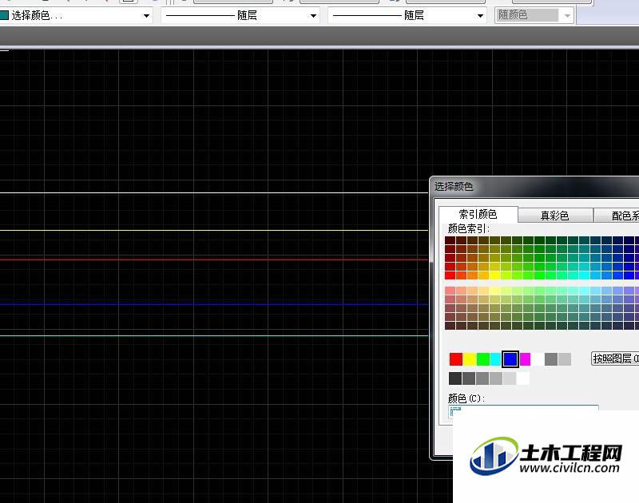
Task: Open the lineweight dropdown showing 随层
Action: 407,15
